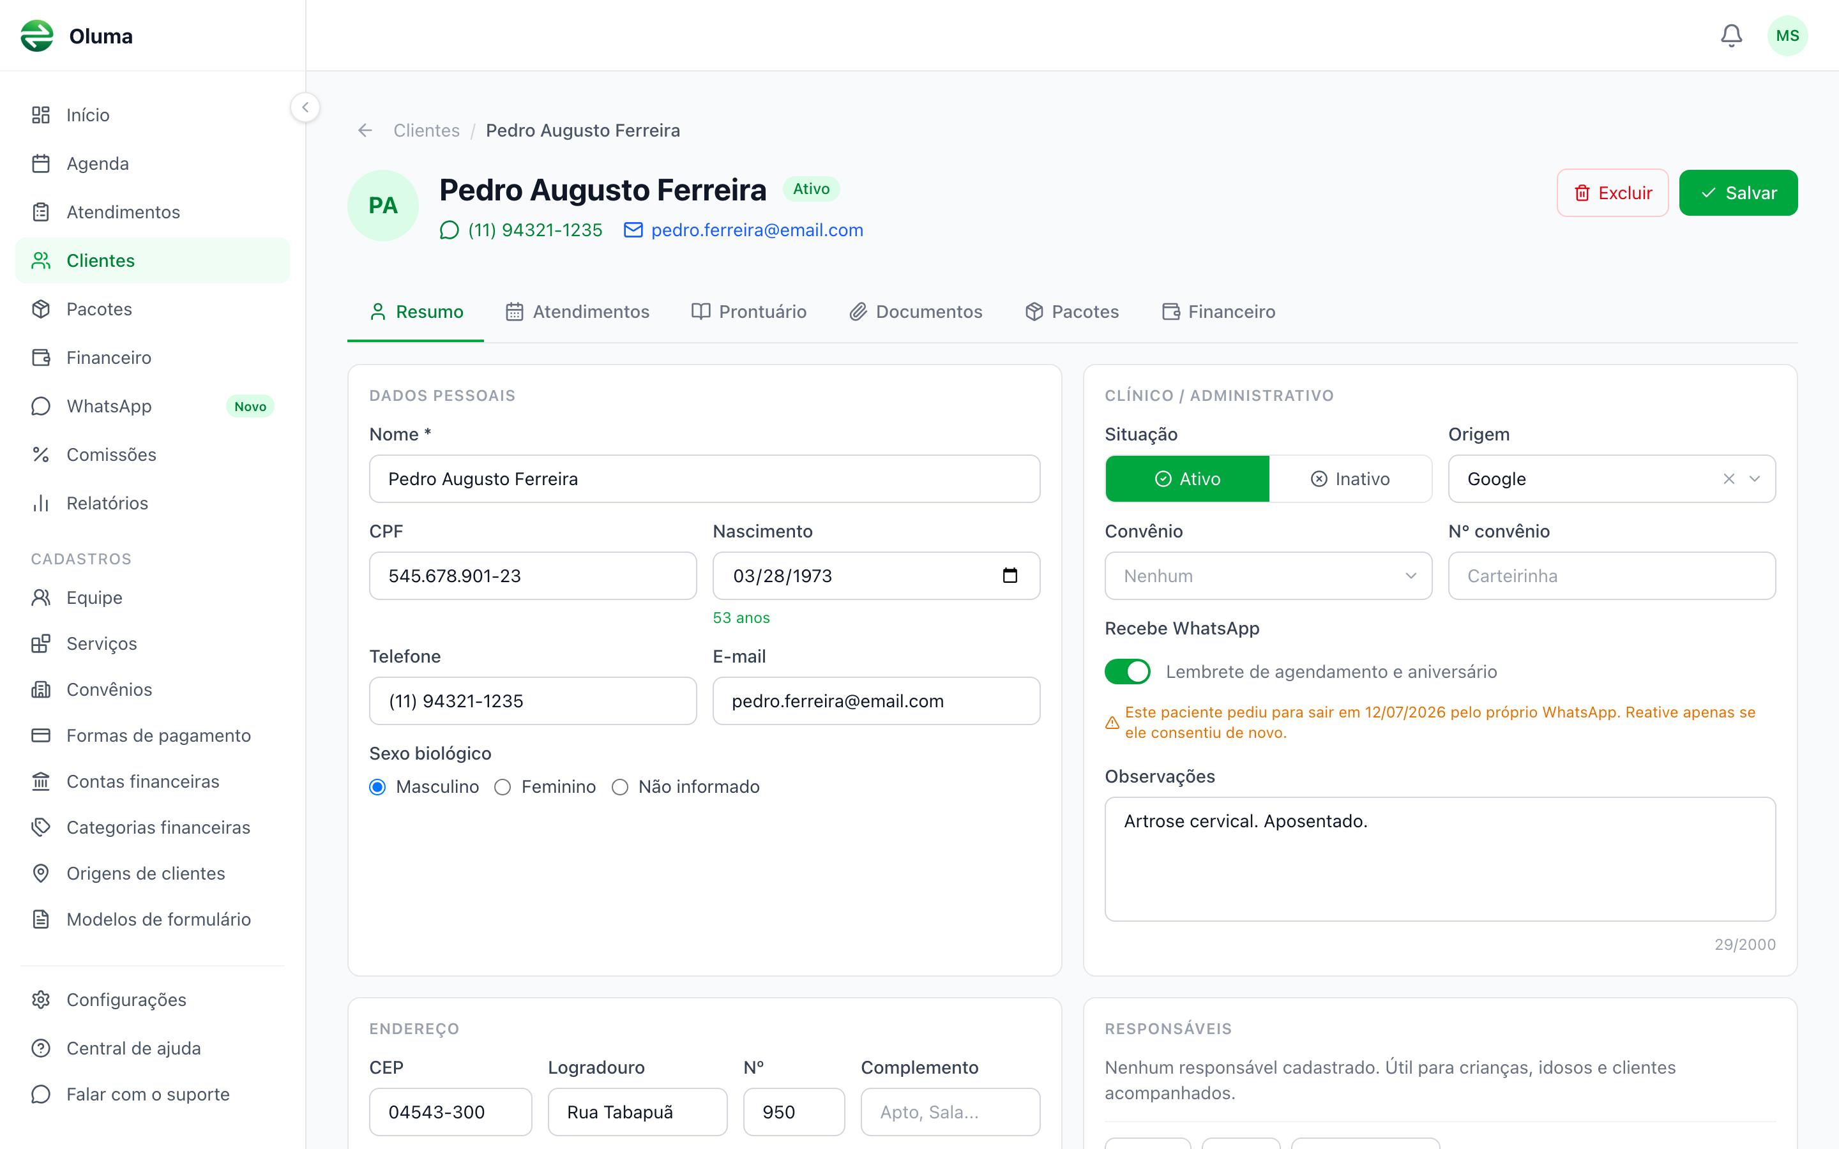Clear the Google value in Origem
This screenshot has width=1839, height=1149.
click(x=1729, y=479)
